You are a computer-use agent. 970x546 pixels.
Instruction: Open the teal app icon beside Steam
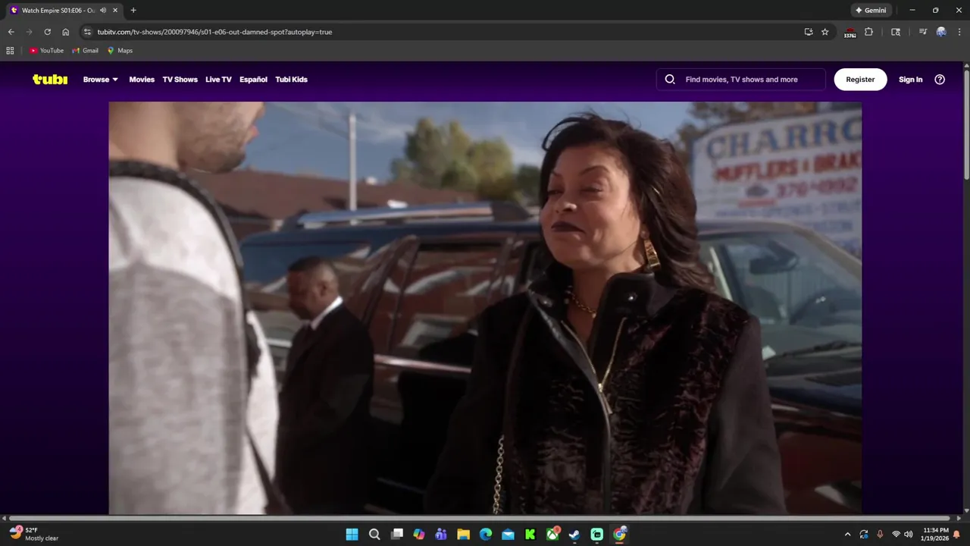click(597, 535)
